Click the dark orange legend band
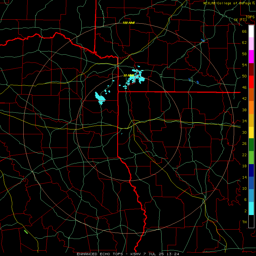The width and height of the screenshot is (256, 256). tap(251, 94)
